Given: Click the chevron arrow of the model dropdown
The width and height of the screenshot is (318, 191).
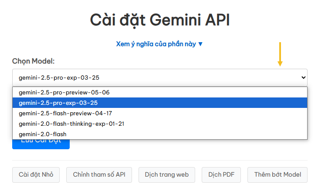Looking at the screenshot, I should 304,77.
